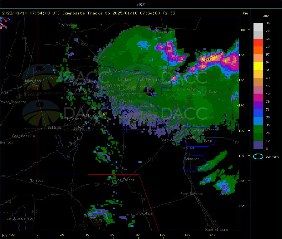Click the Nihuil map label
This screenshot has height=239, width=282.
tap(74, 143)
